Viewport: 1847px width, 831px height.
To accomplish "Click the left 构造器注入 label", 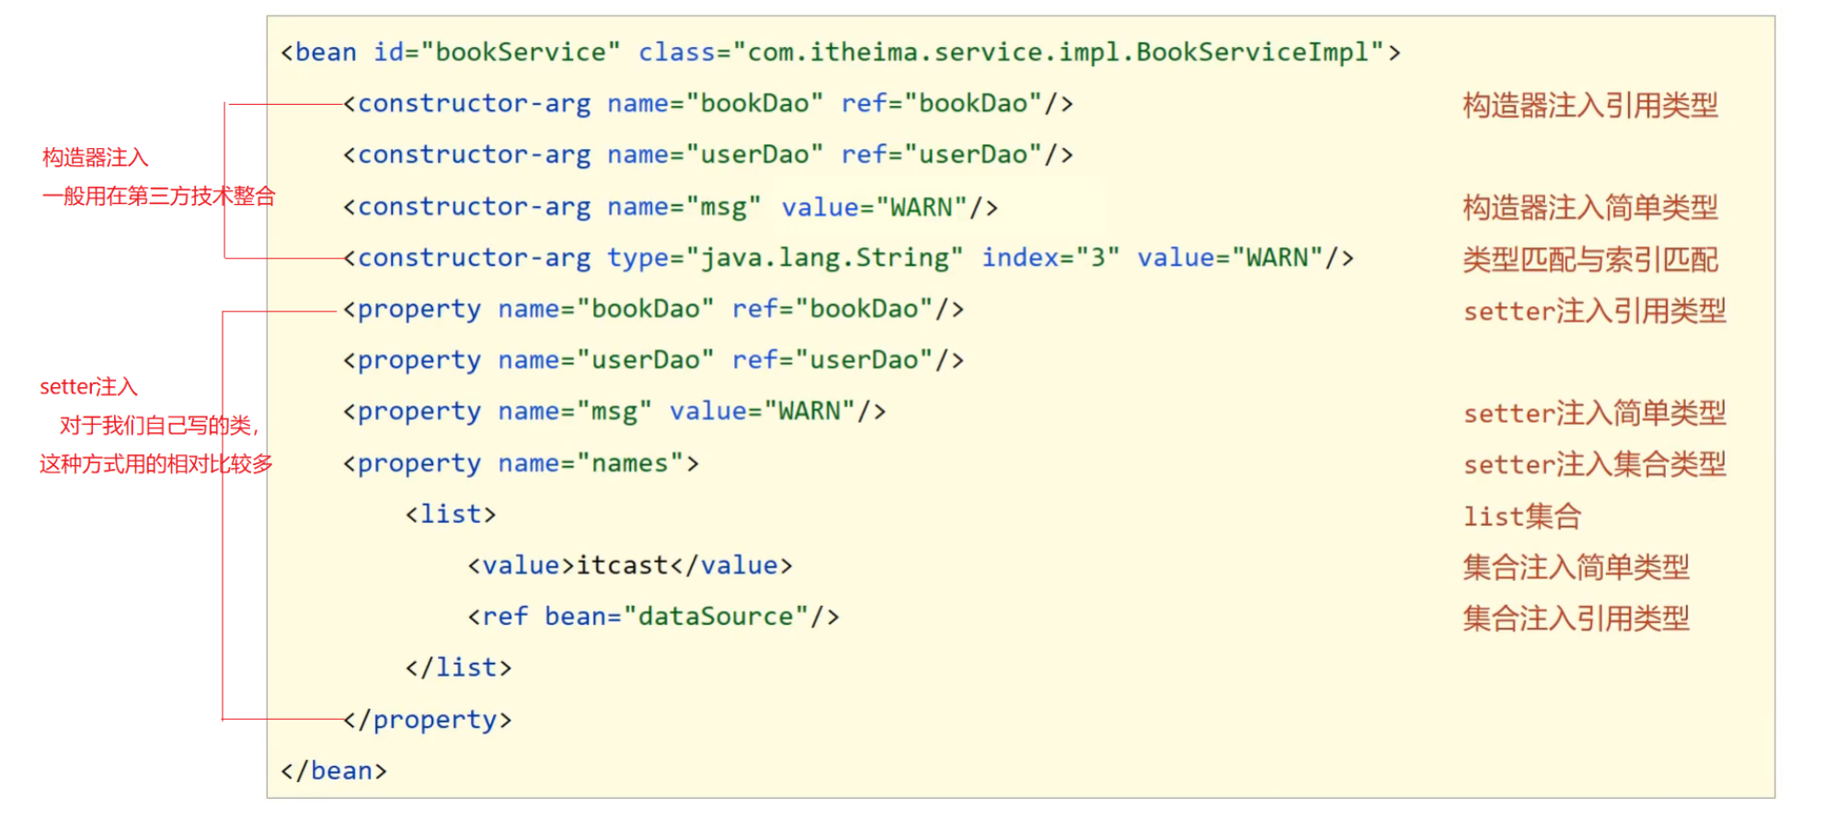I will (x=96, y=158).
